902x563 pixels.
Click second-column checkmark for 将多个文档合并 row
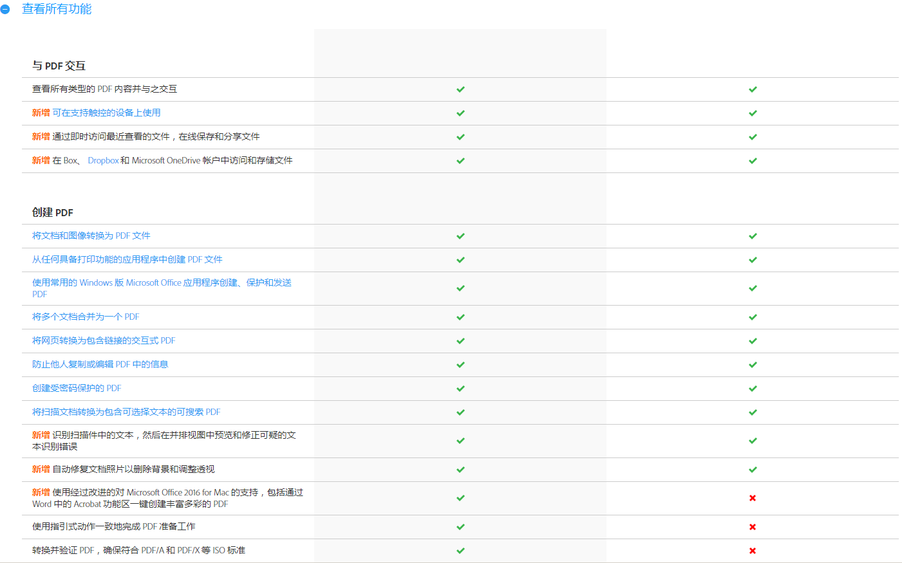[753, 317]
